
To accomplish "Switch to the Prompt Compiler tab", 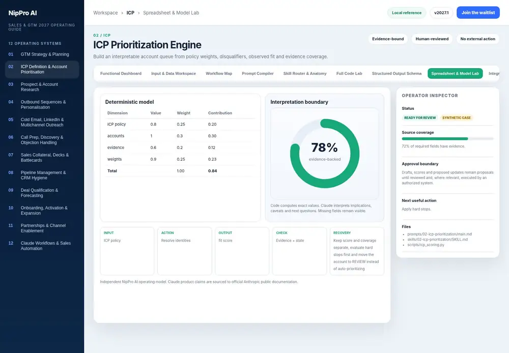I will tap(258, 73).
